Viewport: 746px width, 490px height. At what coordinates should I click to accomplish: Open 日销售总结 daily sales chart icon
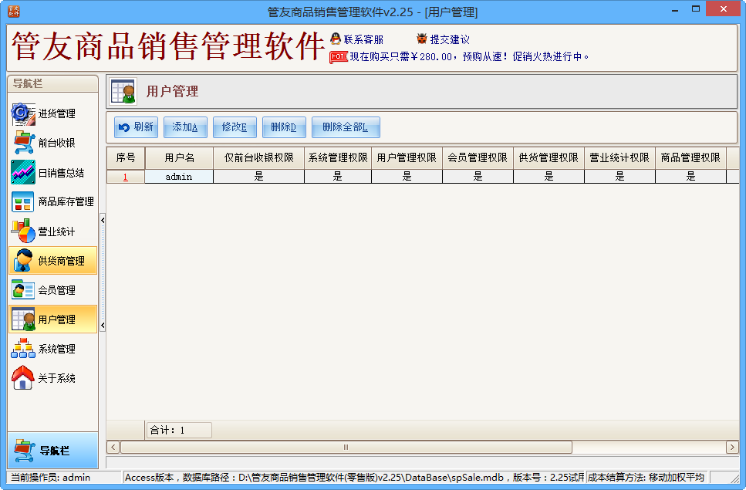23,172
